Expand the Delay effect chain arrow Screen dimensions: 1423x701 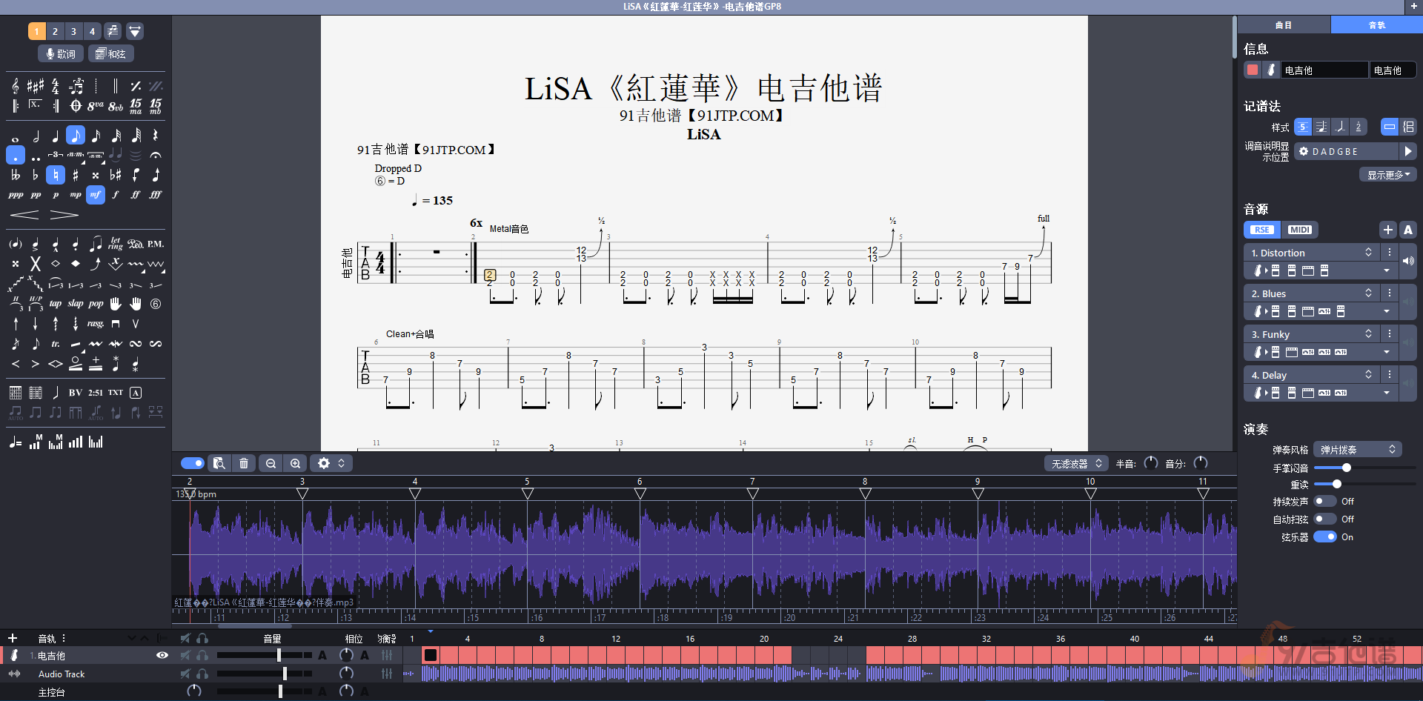tap(1387, 393)
